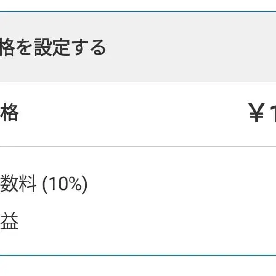Viewport: 276px width, 276px height.
Task: Click the 設定 characters in the header
Action: pos(52,47)
